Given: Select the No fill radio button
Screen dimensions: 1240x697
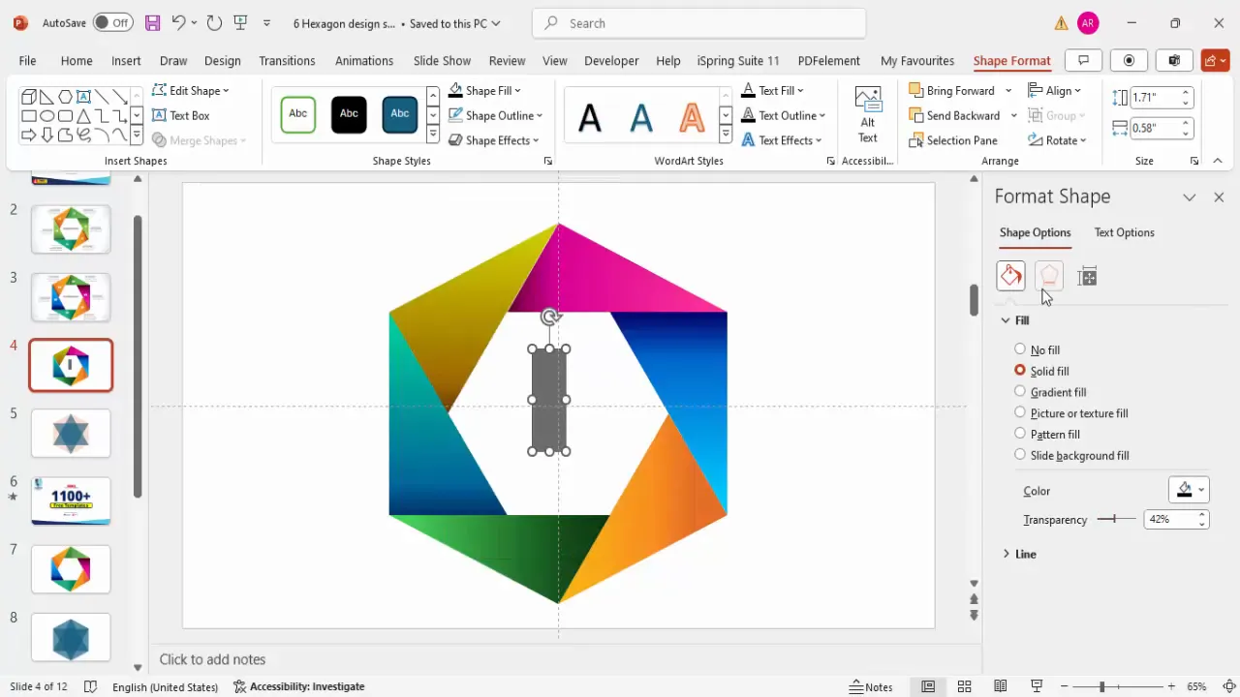Looking at the screenshot, I should (1020, 349).
